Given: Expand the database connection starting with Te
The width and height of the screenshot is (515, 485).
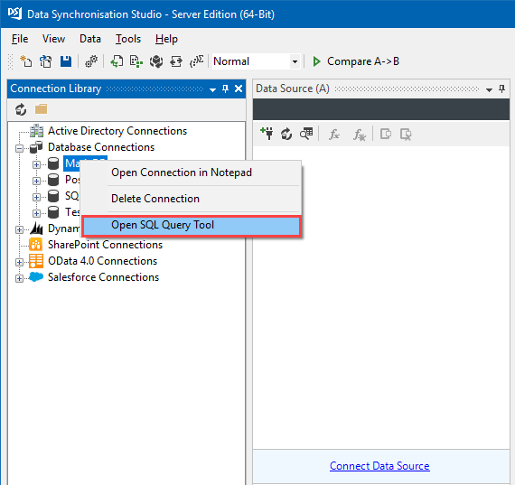Looking at the screenshot, I should click(36, 213).
